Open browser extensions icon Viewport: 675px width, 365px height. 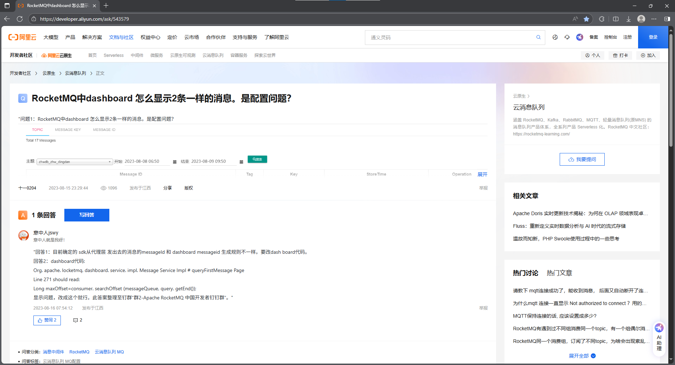[602, 19]
